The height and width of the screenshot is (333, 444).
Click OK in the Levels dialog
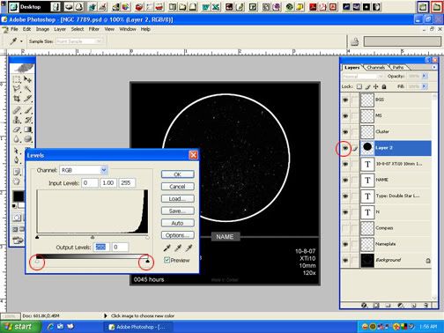coord(178,174)
